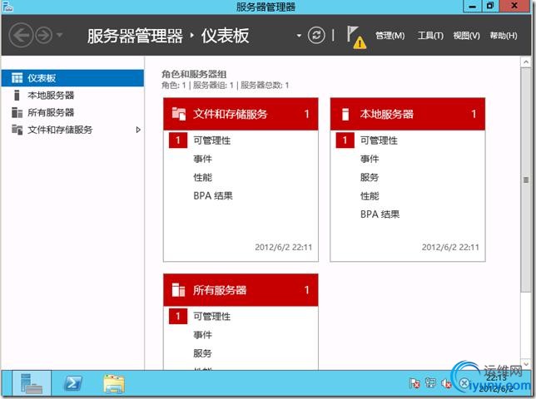Select 文件和存储服务 in the sidebar
536x399 pixels.
72,130
